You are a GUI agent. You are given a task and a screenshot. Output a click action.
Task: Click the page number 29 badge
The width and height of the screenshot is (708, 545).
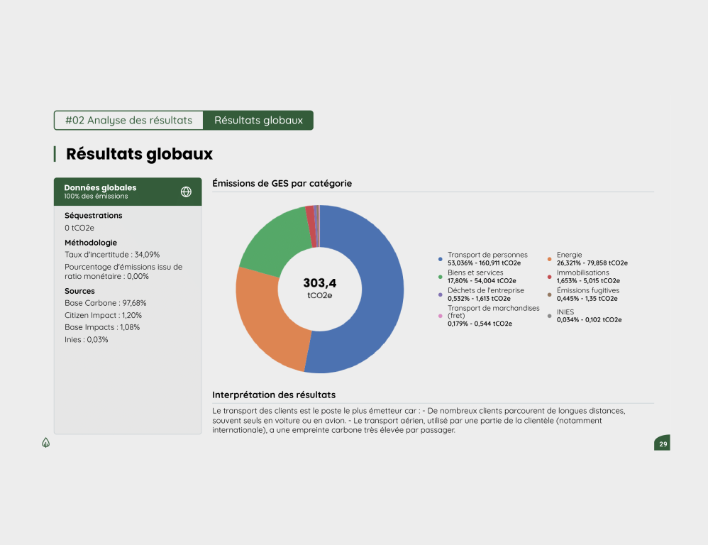click(x=662, y=443)
